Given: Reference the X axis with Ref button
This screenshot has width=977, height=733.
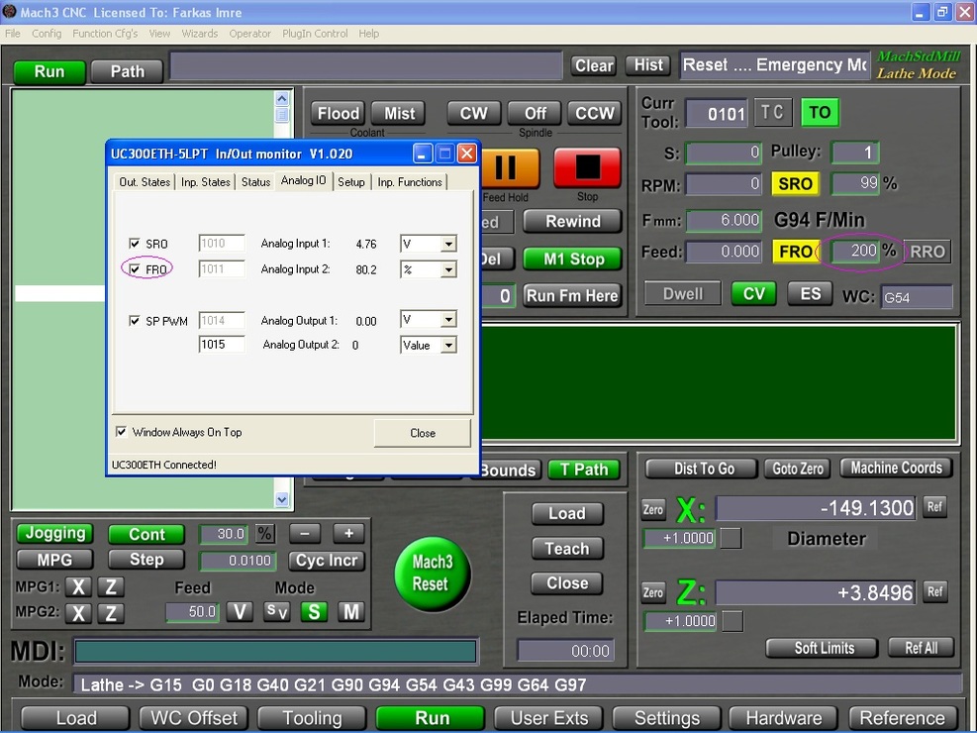Looking at the screenshot, I should tap(934, 507).
